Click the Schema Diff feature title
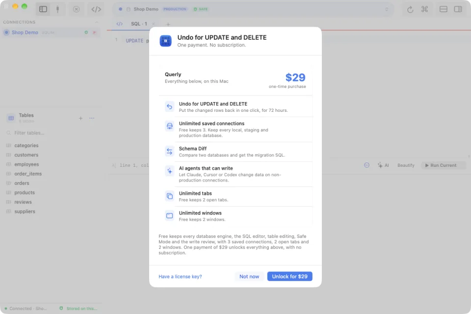This screenshot has width=471, height=314. tap(193, 149)
